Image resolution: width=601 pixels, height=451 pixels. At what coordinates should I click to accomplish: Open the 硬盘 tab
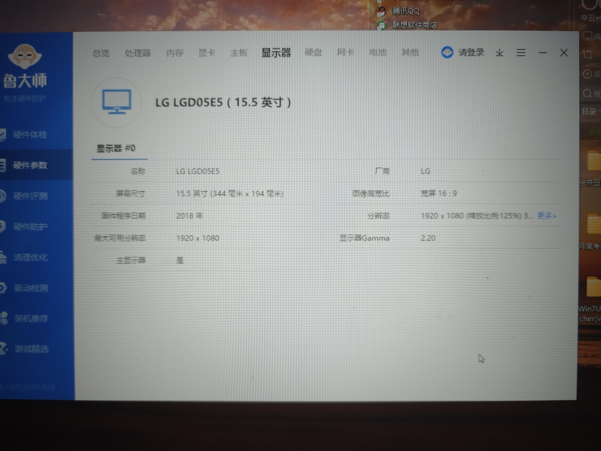coord(313,52)
